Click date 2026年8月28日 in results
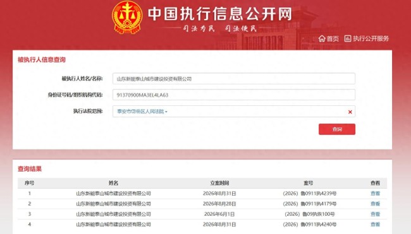Viewport: 411px width, 234px height. 219,204
